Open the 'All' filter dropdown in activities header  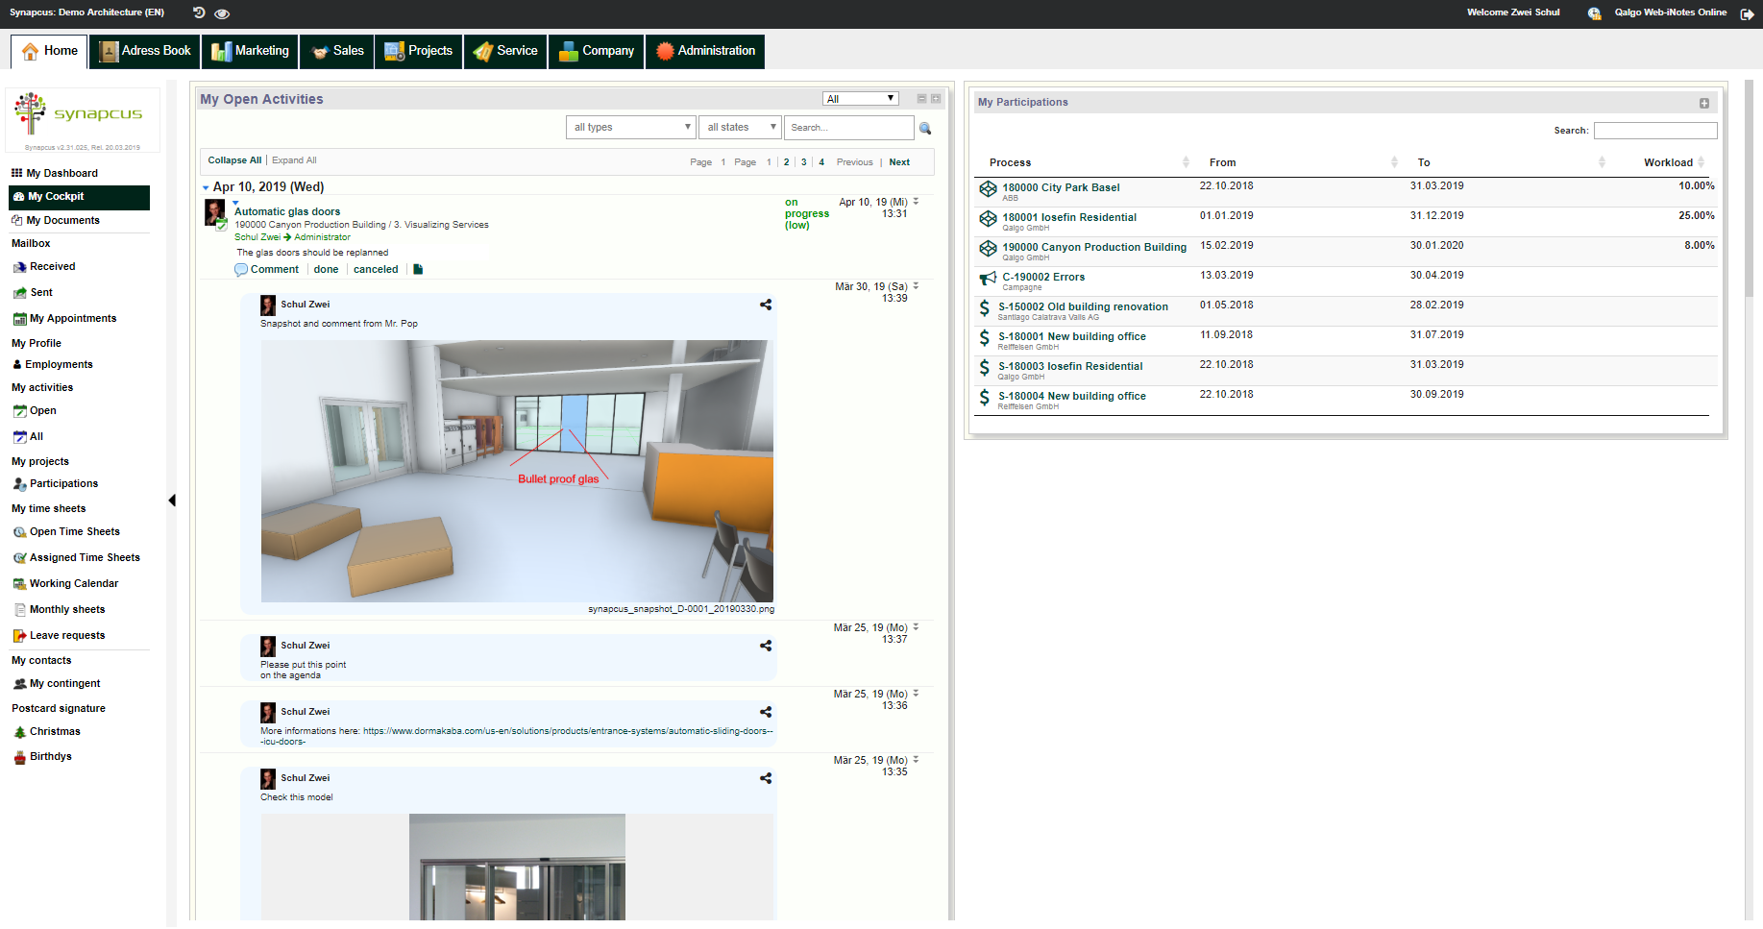861,99
